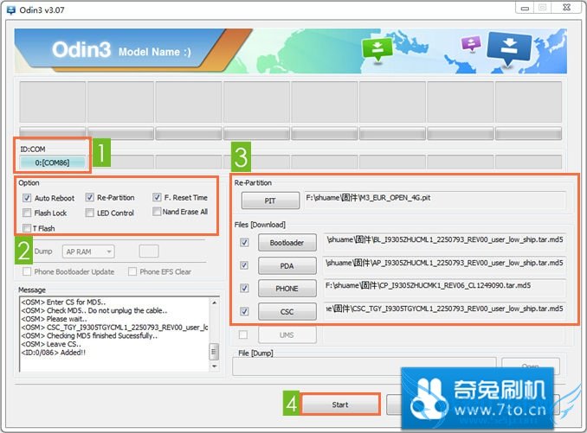Toggle F. Reset Time checkbox
Image resolution: width=587 pixels, height=433 pixels.
(x=157, y=197)
